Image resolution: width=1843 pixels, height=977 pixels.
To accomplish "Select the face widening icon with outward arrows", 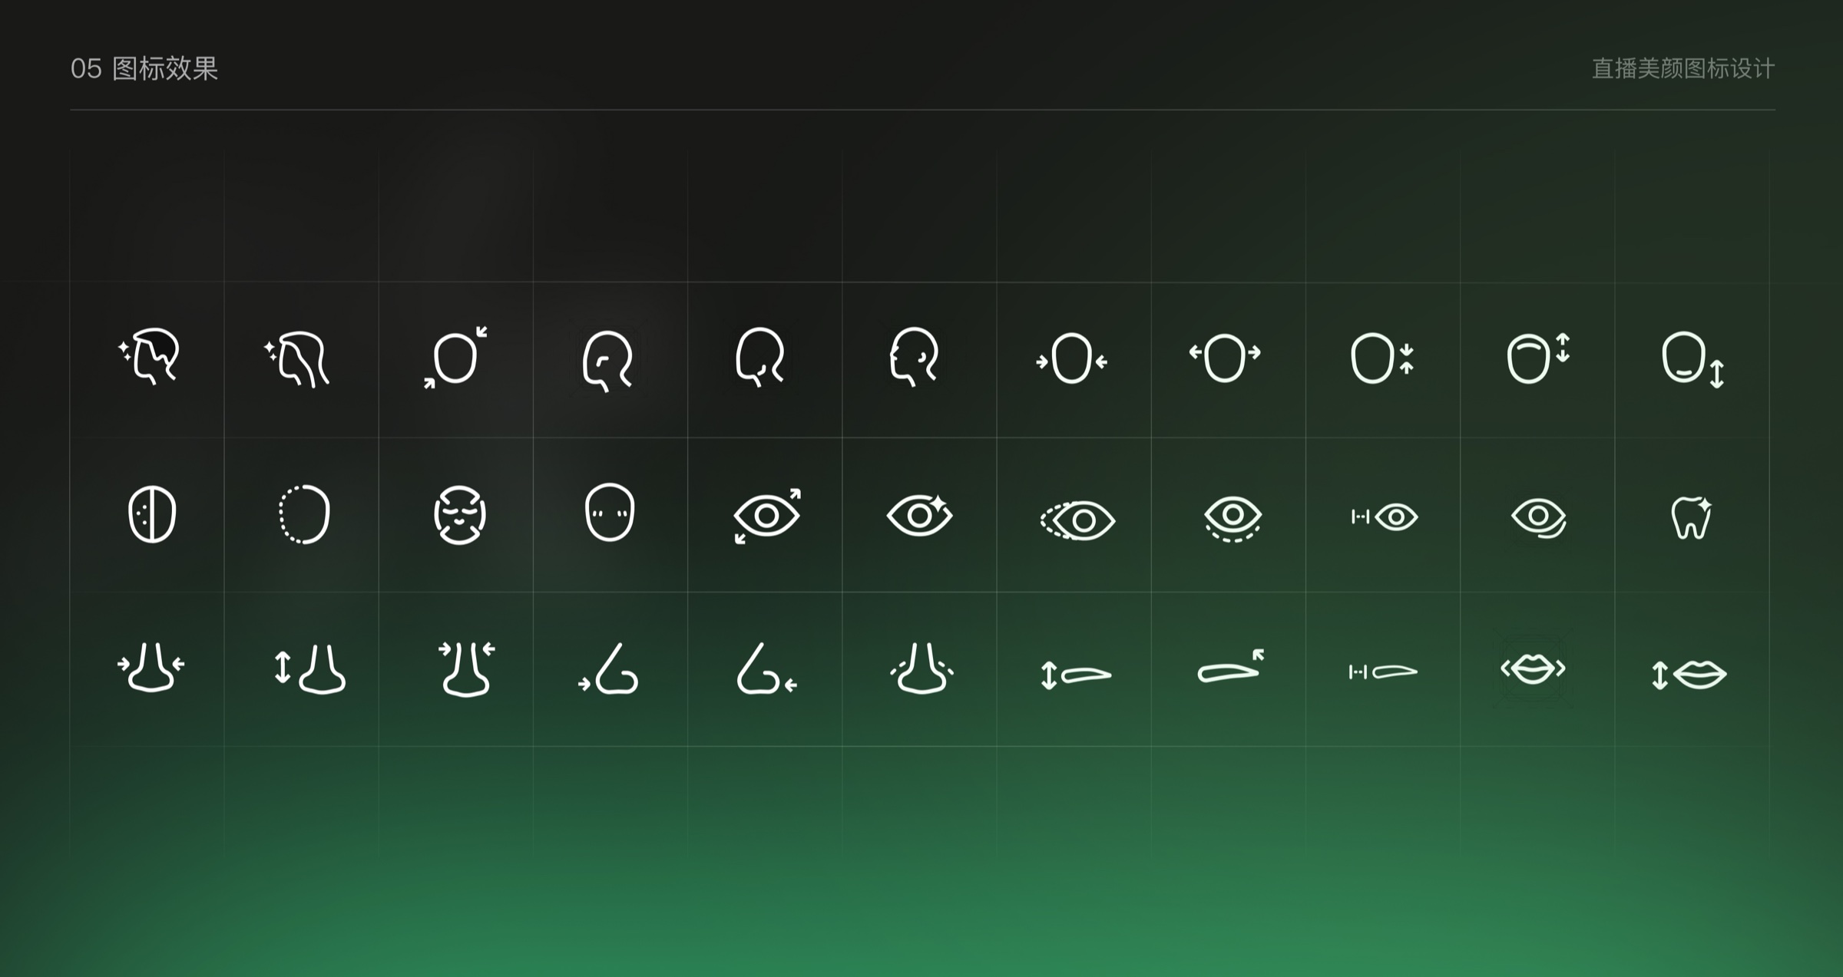I will point(1225,358).
